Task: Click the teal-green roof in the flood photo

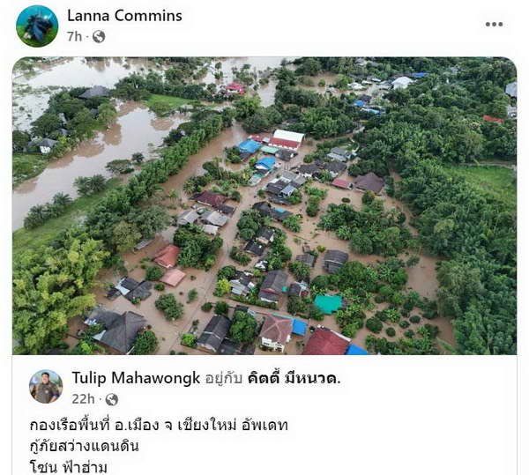Action: pos(328,303)
